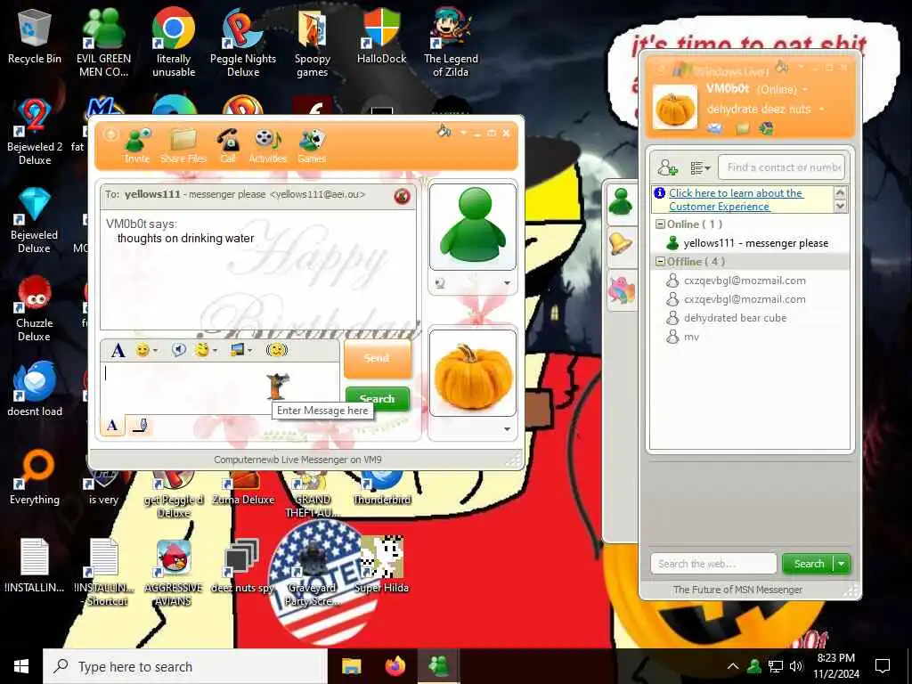The width and height of the screenshot is (912, 684).
Task: Open notification center icon
Action: (x=883, y=666)
